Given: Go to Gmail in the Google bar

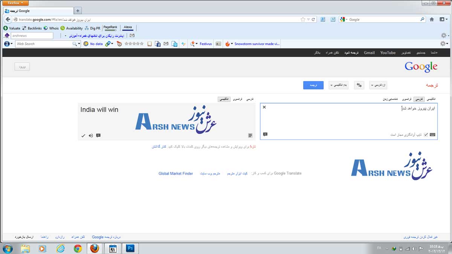Looking at the screenshot, I should [x=369, y=53].
